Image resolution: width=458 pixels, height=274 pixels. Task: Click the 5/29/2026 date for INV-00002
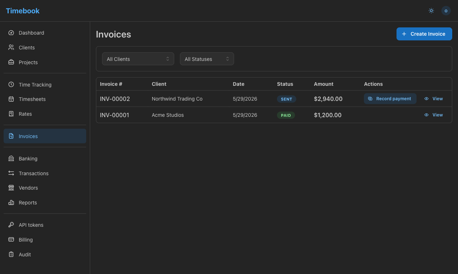point(245,99)
